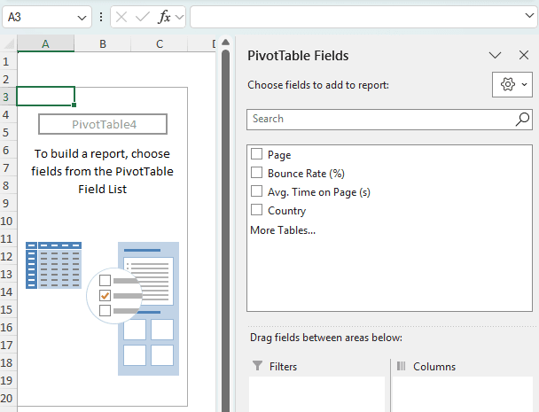This screenshot has width=539, height=412.
Task: Expand the Name Box dropdown arrow
Action: pos(82,17)
